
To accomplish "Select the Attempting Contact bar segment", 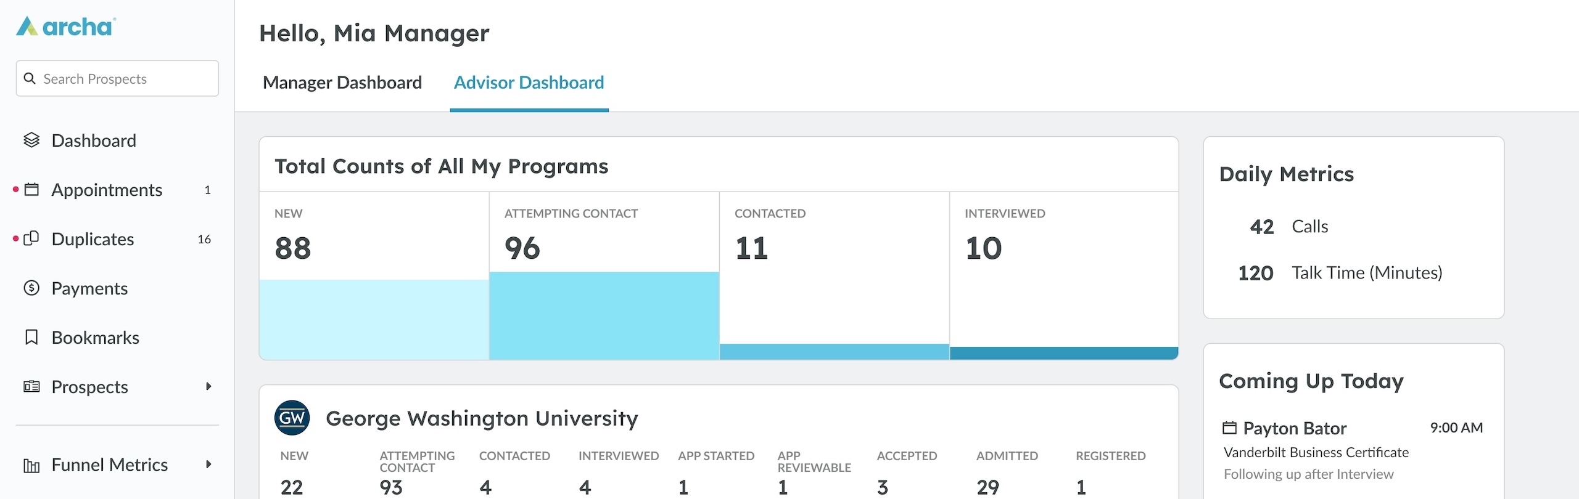I will tap(604, 315).
